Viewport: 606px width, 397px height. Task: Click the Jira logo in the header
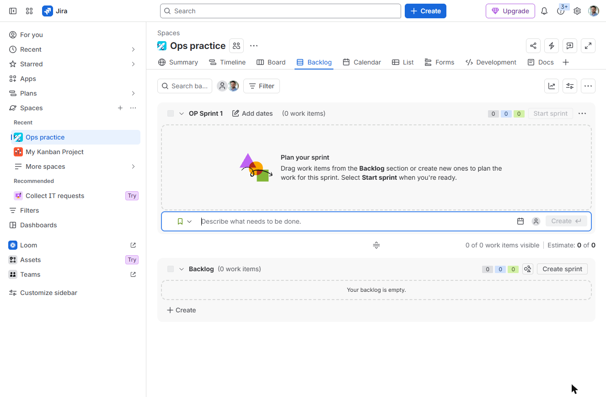click(55, 11)
